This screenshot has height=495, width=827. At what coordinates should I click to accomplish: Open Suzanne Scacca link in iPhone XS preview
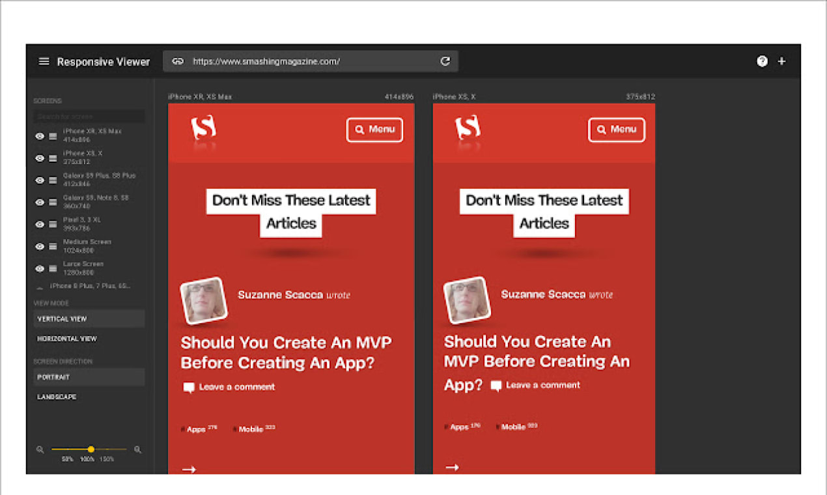click(543, 294)
